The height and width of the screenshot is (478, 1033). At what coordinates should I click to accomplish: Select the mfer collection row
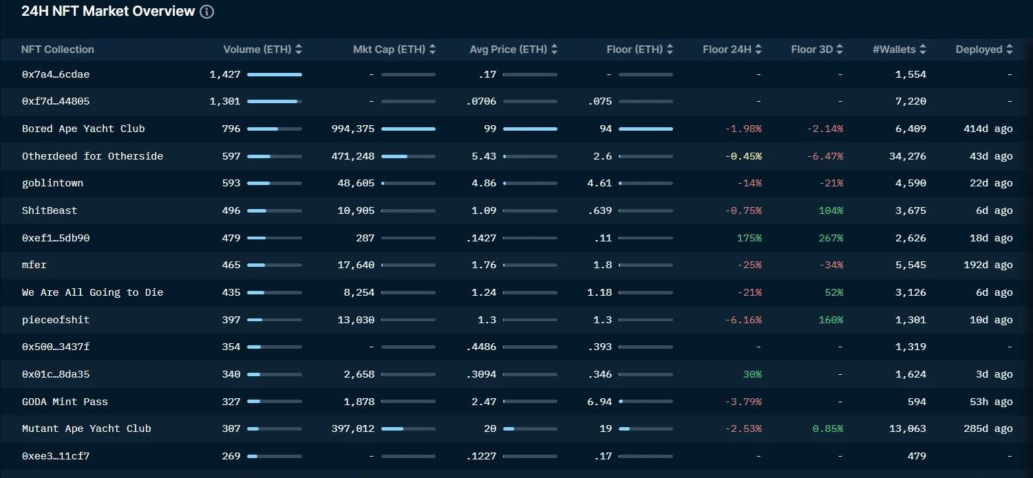[x=34, y=265]
